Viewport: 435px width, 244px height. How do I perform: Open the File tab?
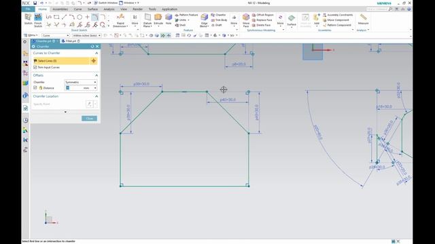click(x=28, y=9)
